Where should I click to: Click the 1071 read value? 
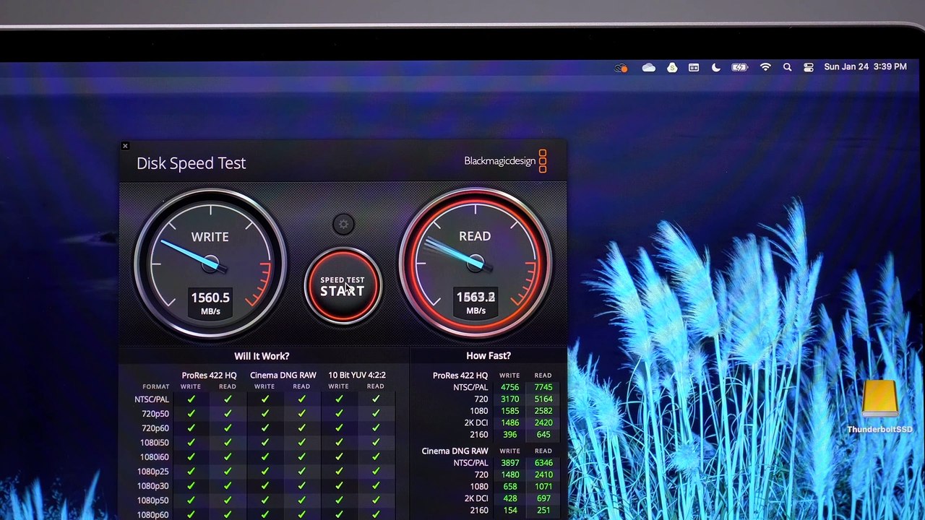543,487
